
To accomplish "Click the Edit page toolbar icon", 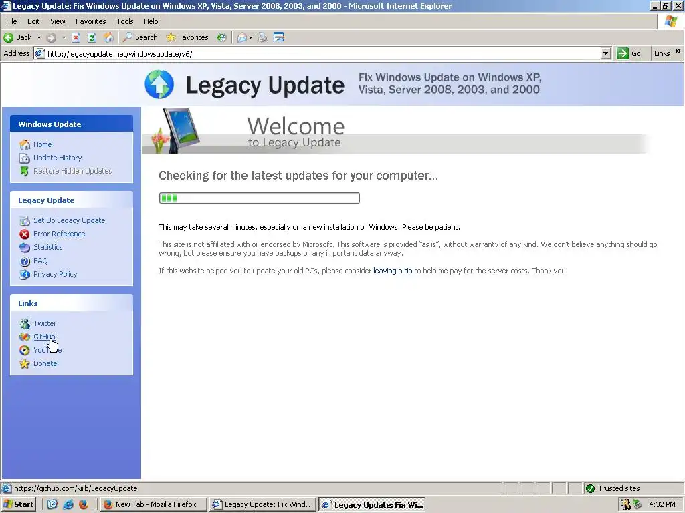I will tap(279, 37).
